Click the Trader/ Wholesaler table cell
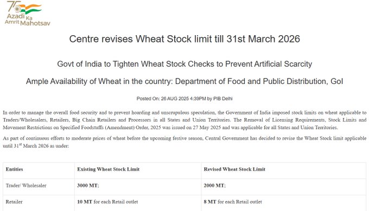The height and width of the screenshot is (211, 369). click(26, 186)
